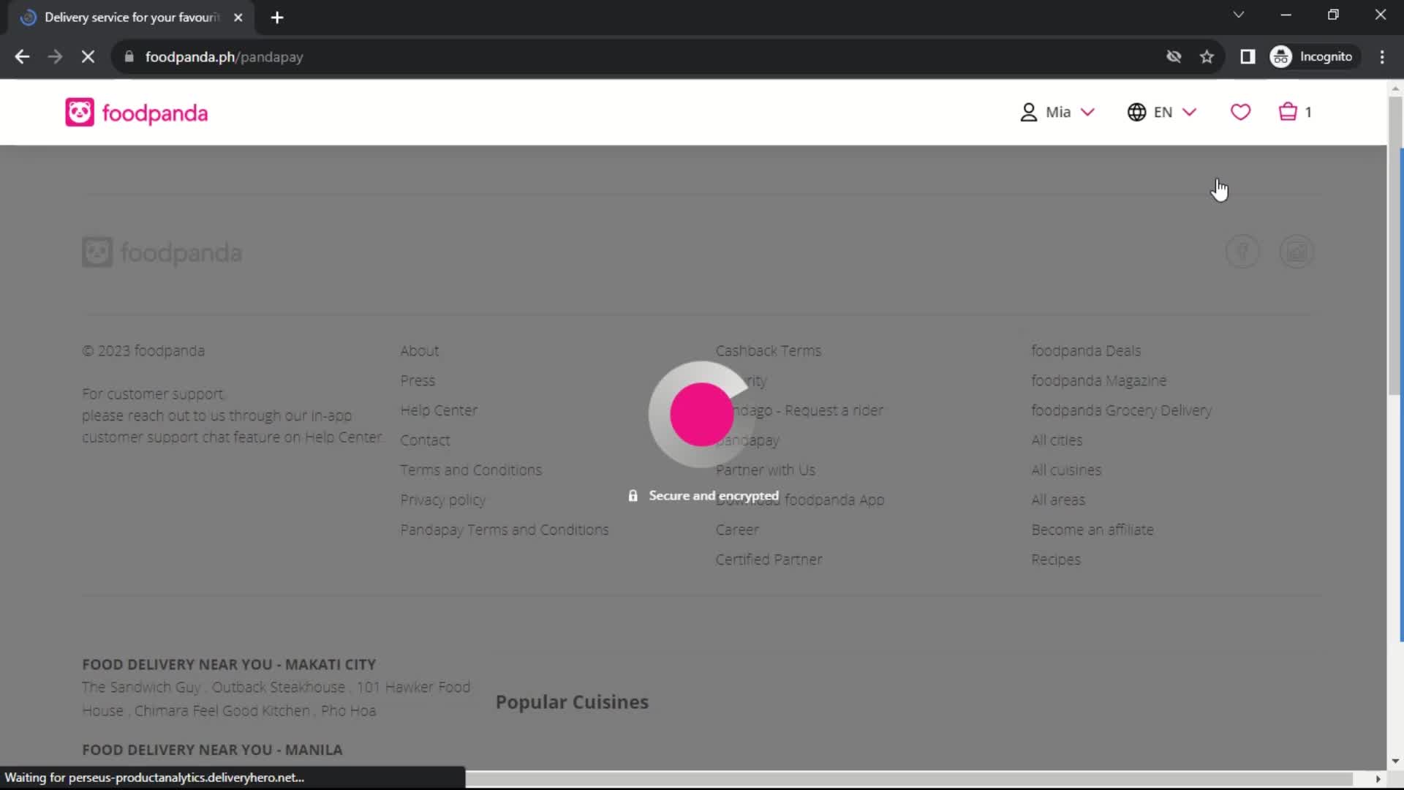
Task: Open Partner with Us link
Action: point(766,470)
